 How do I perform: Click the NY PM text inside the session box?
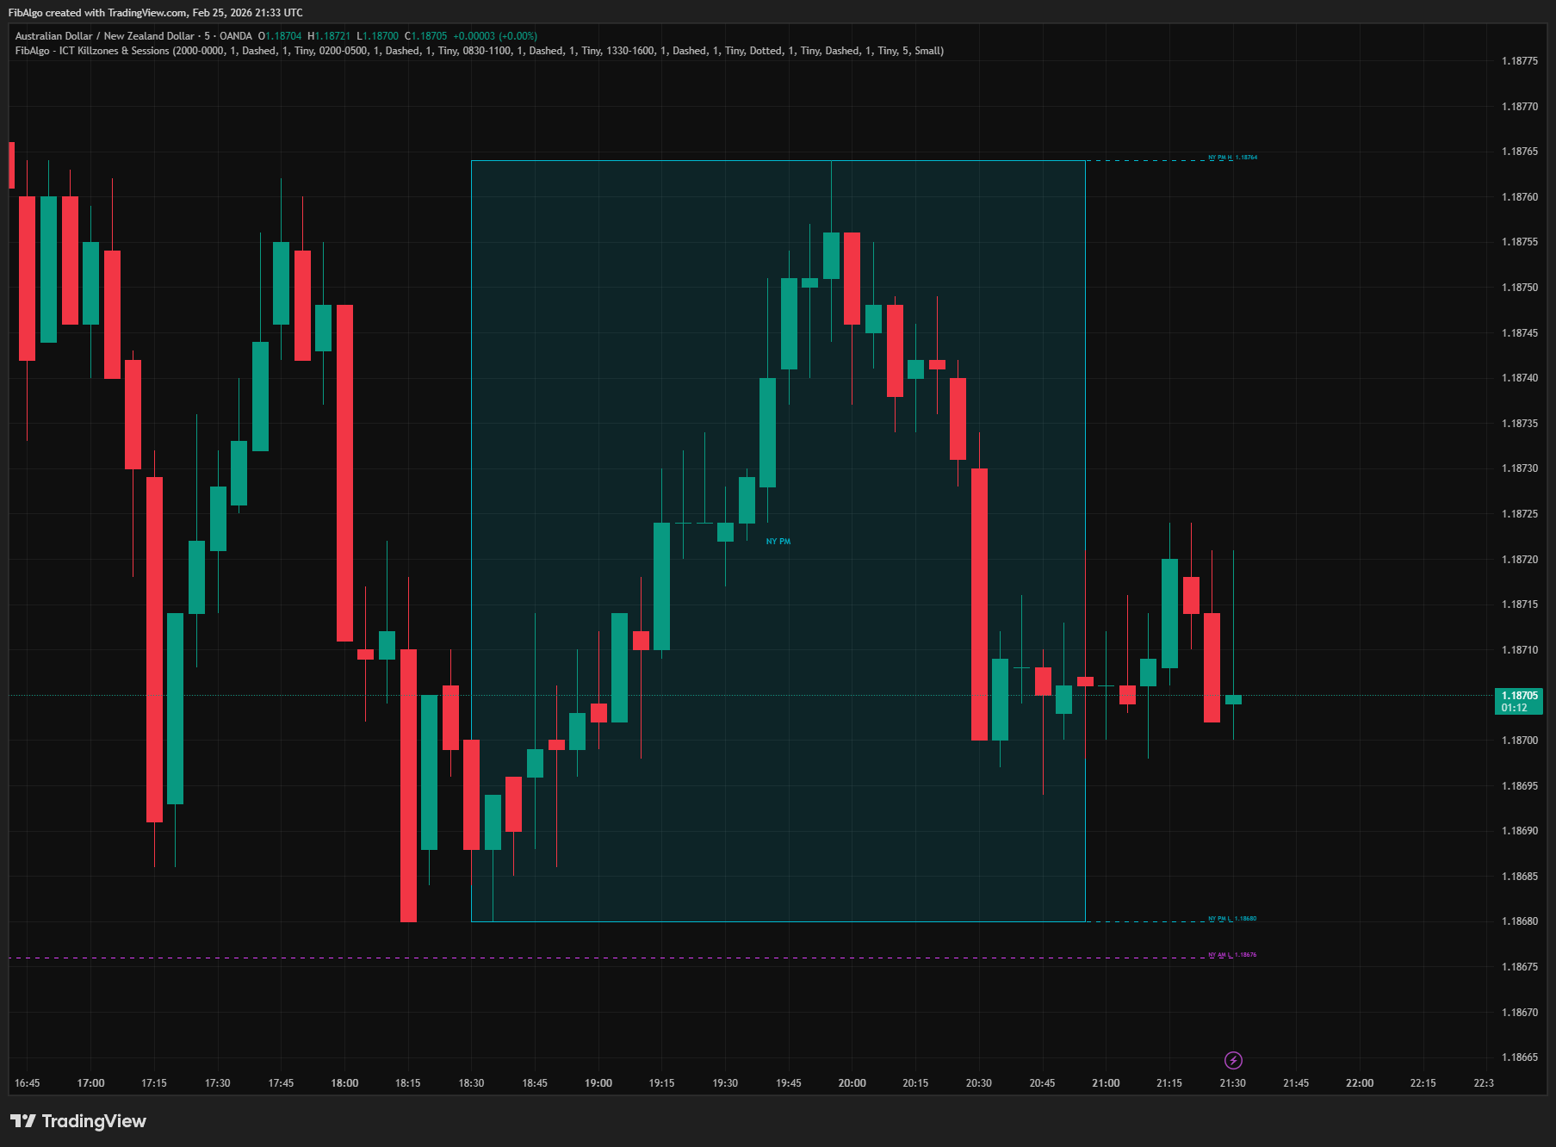point(778,541)
